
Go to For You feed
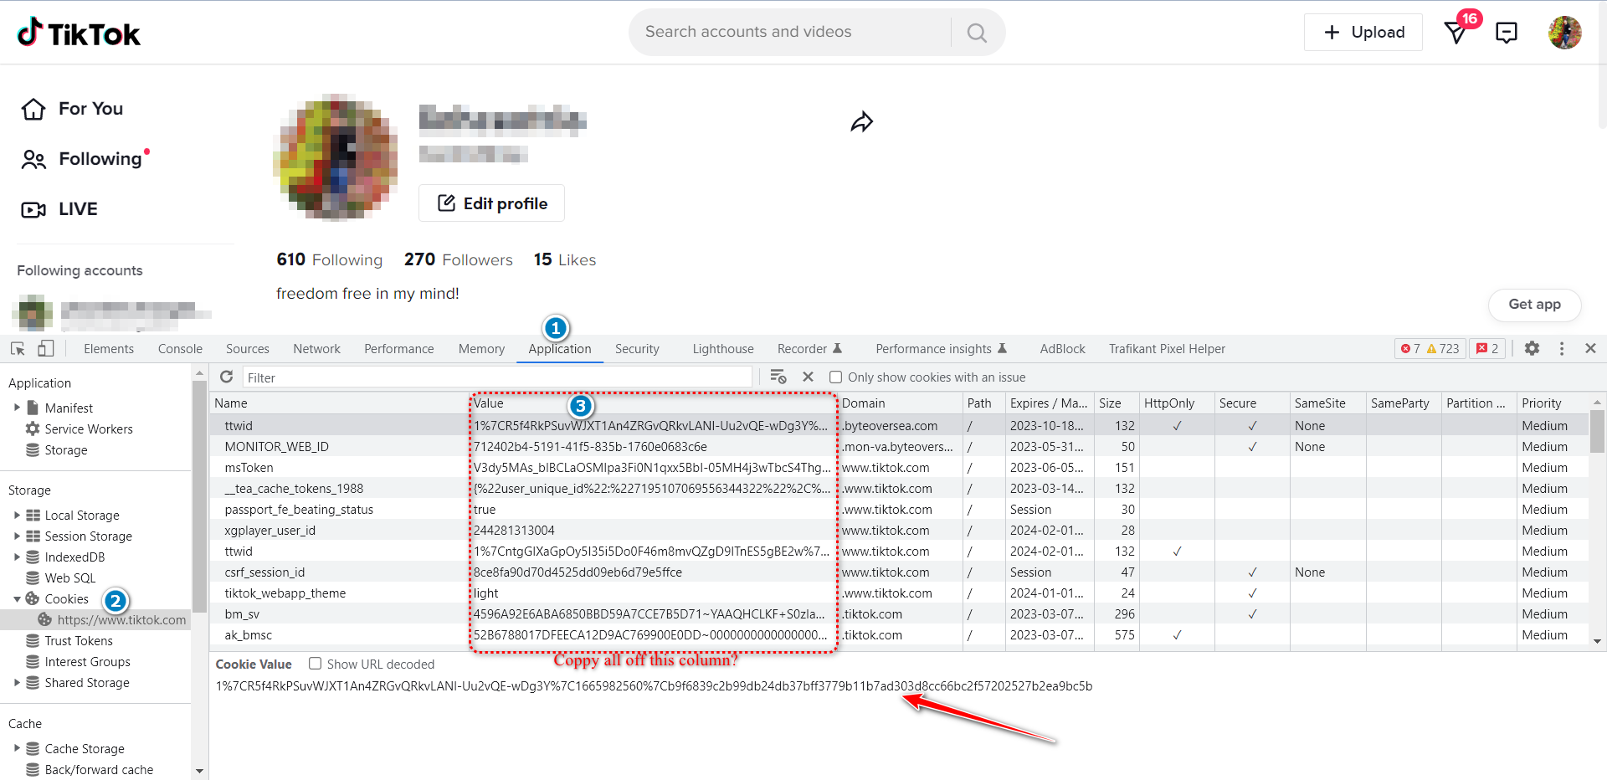pos(73,109)
